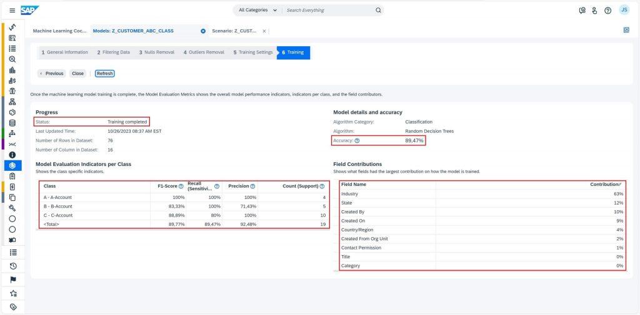Click the F1-Score help icon
The height and width of the screenshot is (315, 640).
coord(181,187)
